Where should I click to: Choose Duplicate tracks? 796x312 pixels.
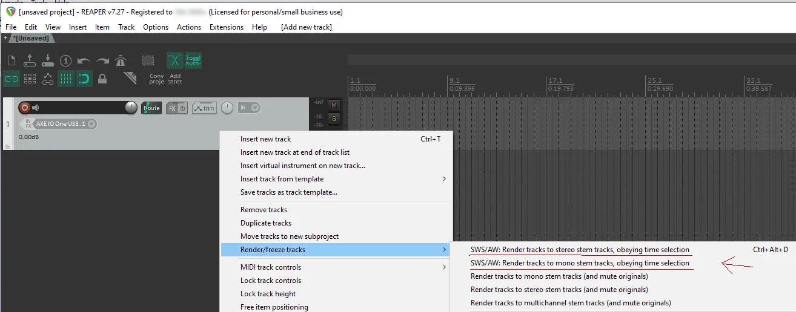coord(336,223)
